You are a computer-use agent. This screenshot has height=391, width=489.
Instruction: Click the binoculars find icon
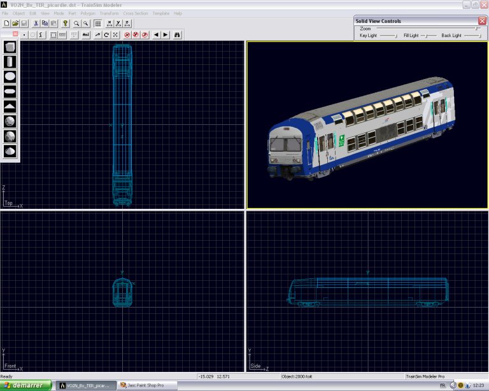click(177, 35)
